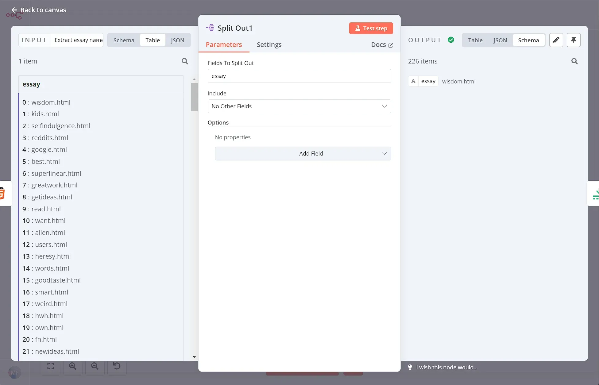Click the Back to canvas arrow

pos(14,10)
